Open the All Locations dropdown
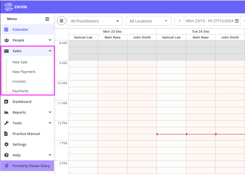The height and width of the screenshot is (174, 245). (x=148, y=21)
